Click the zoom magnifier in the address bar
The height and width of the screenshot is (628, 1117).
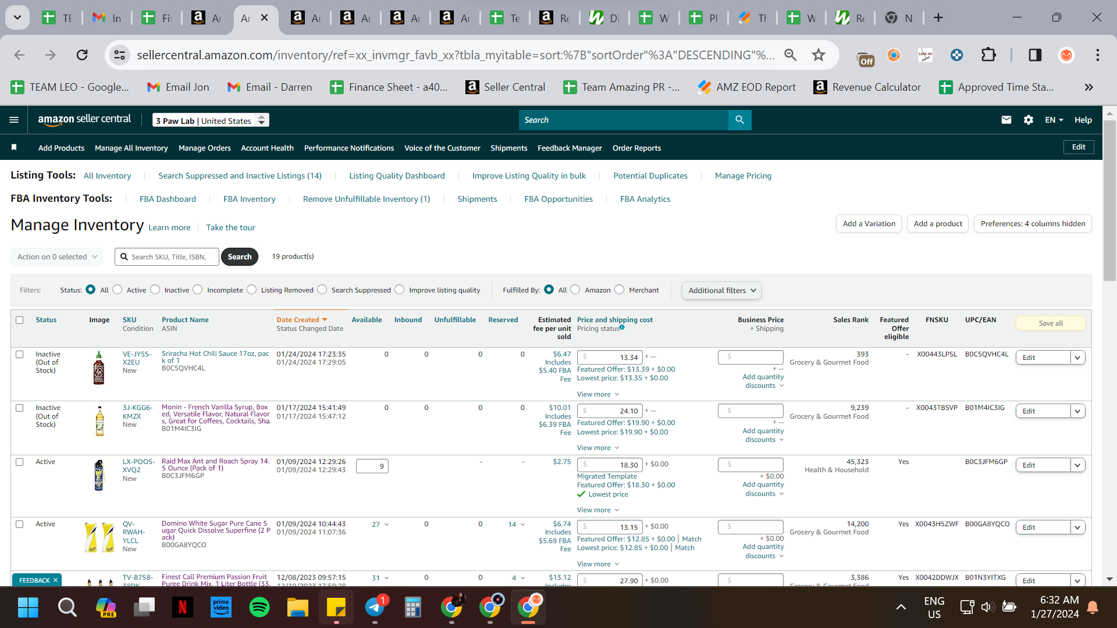[x=790, y=55]
